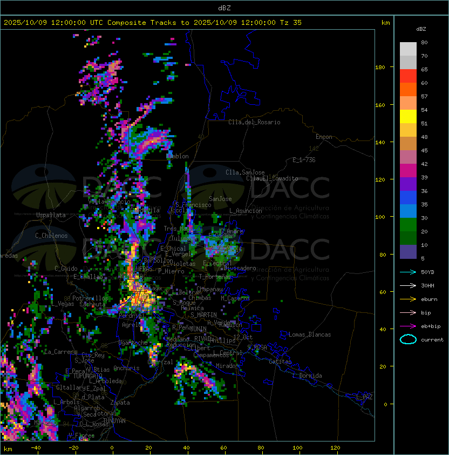Click the 'Encon' map label
Image resolution: width=449 pixels, height=455 pixels.
(324, 137)
